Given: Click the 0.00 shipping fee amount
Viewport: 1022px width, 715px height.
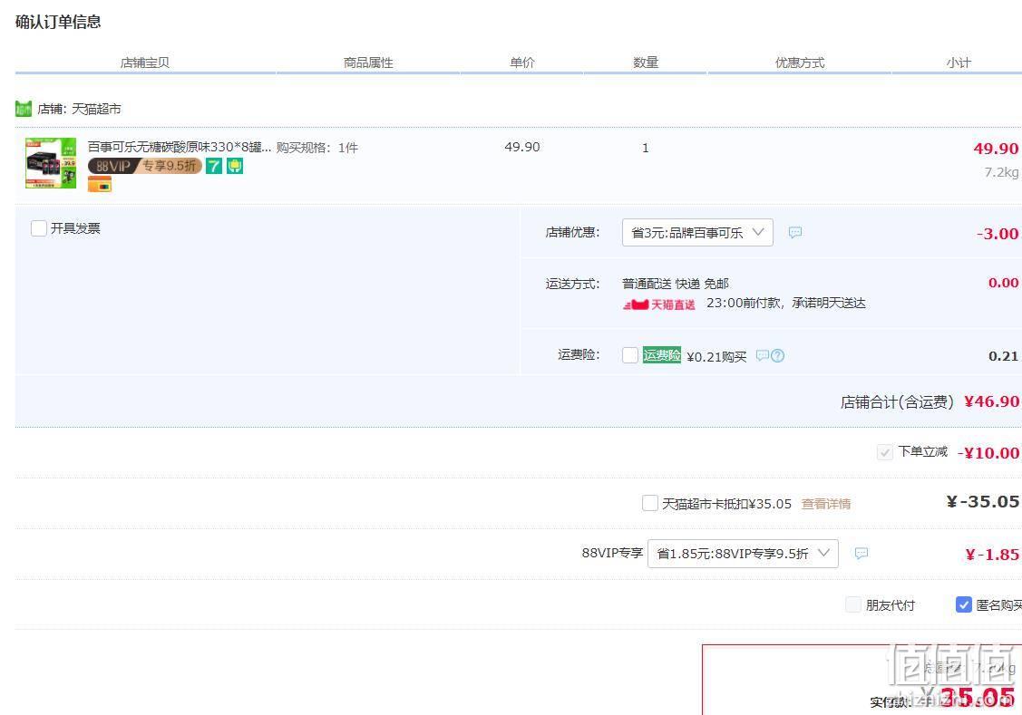Looking at the screenshot, I should pos(1003,283).
